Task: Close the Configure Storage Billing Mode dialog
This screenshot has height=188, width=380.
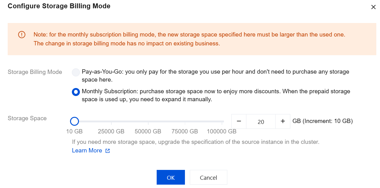Action: 373,7
